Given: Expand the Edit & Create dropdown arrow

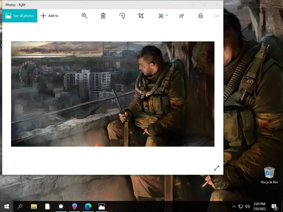Looking at the screenshot, I should [x=167, y=15].
